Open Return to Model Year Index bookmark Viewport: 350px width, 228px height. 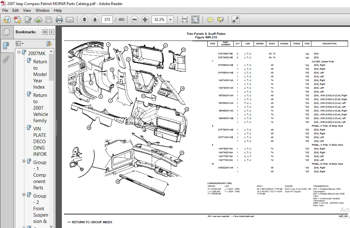pos(40,74)
